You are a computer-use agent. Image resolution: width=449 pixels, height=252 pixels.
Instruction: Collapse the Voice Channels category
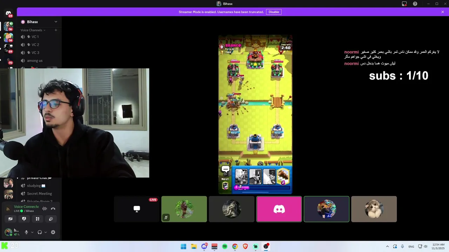(33, 30)
